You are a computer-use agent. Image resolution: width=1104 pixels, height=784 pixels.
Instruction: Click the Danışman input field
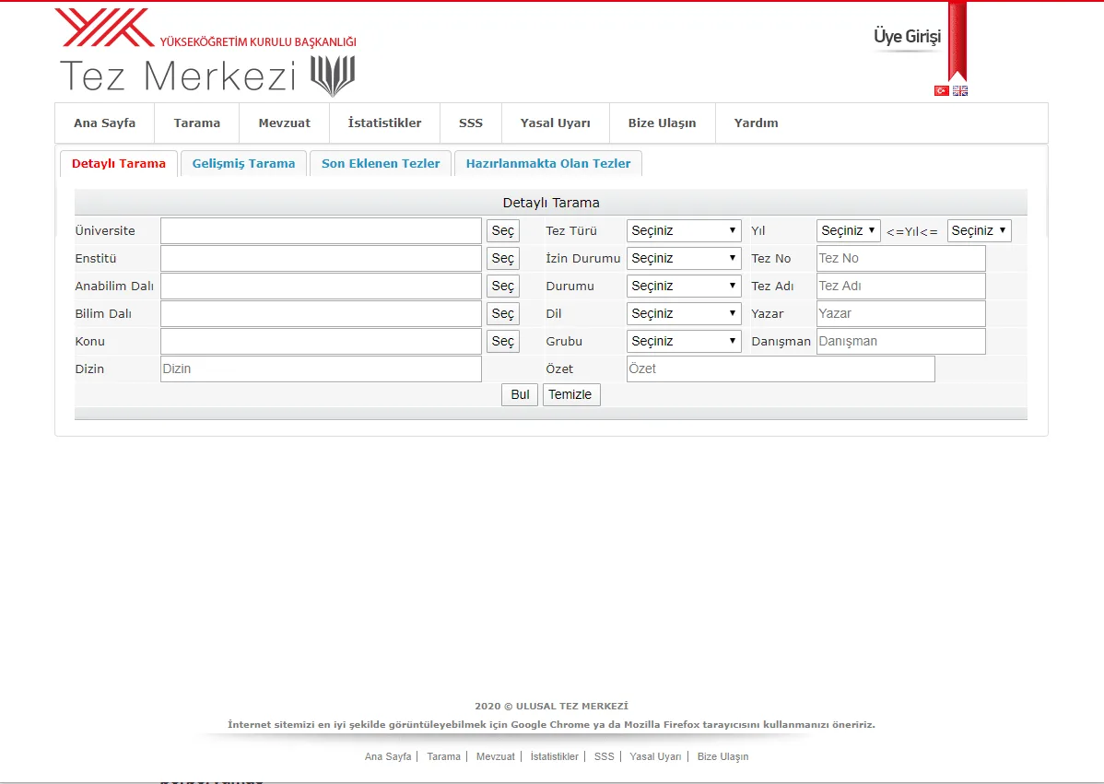tap(901, 341)
